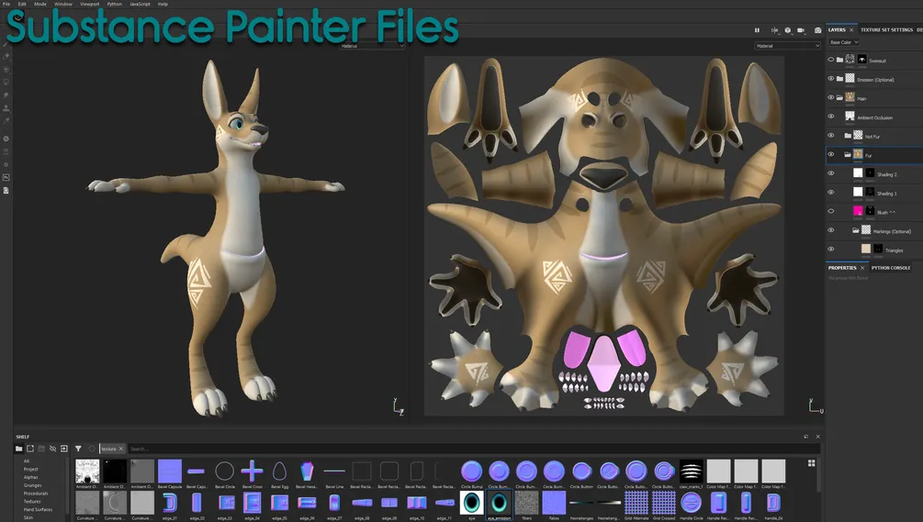Screen dimensions: 923x522
Task: Hide the Main layer group
Action: click(x=830, y=97)
